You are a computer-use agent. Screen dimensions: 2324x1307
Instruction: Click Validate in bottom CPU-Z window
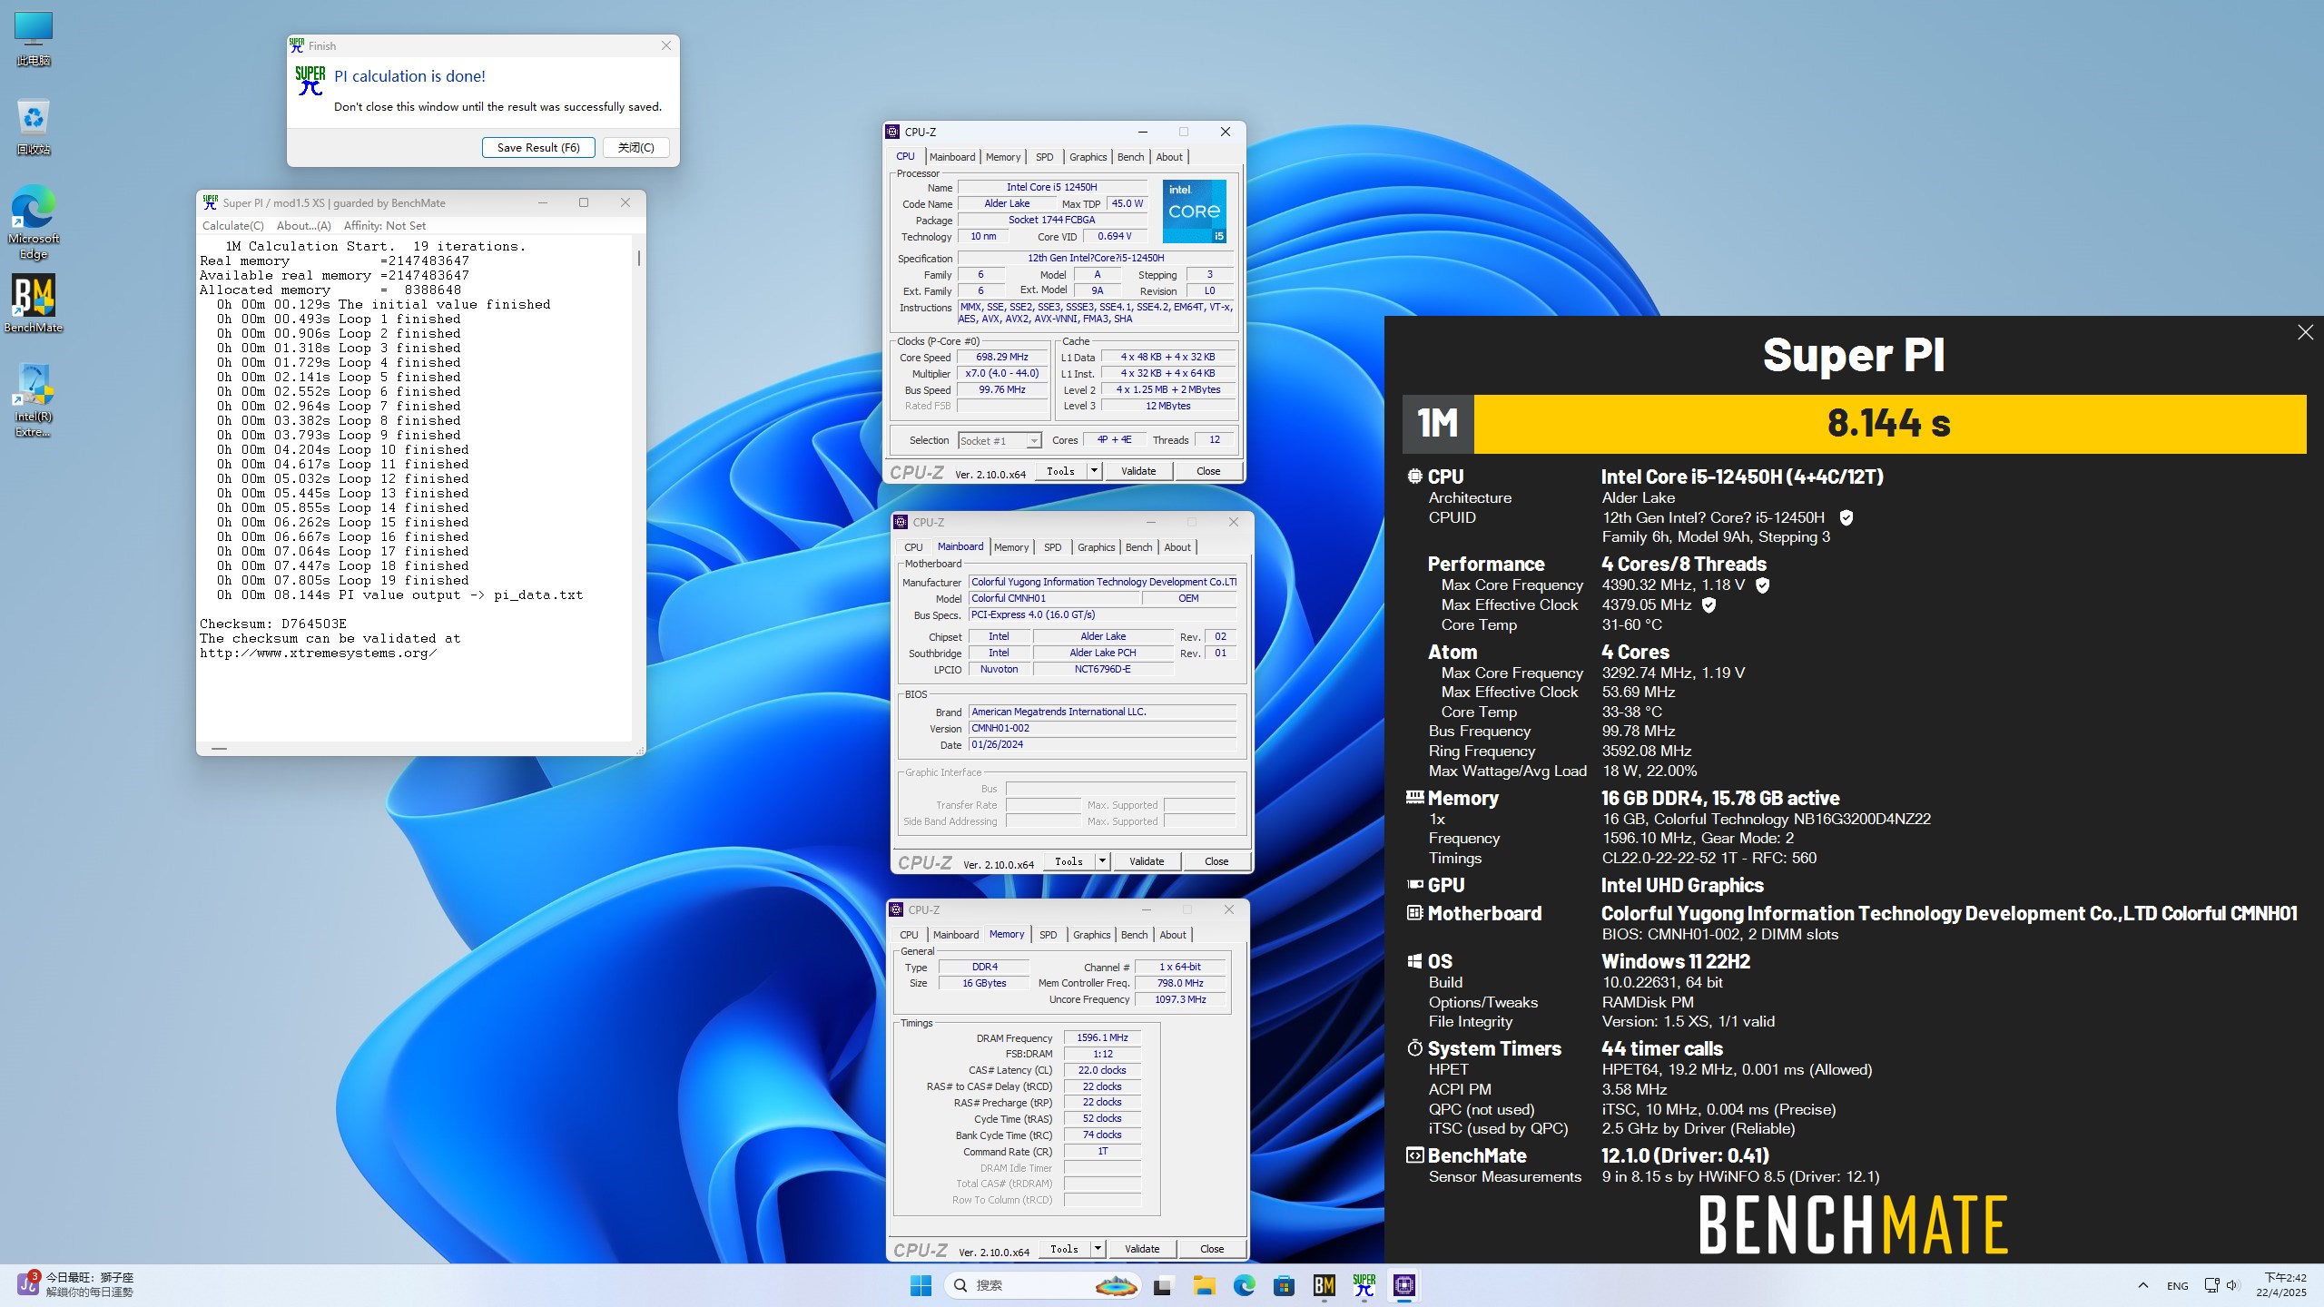point(1142,1249)
